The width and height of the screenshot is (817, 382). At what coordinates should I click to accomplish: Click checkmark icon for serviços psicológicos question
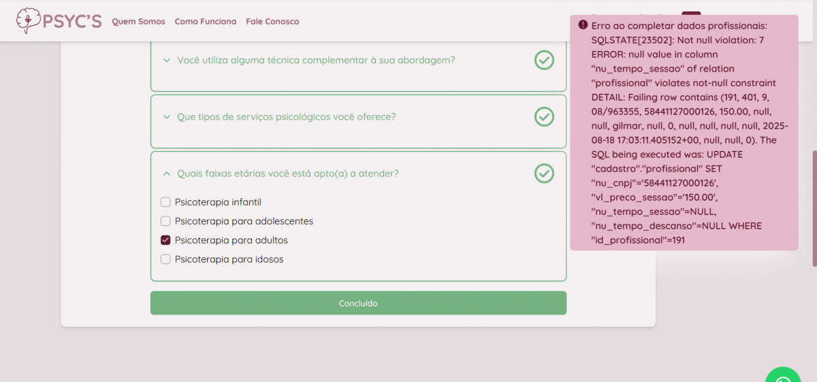point(544,116)
